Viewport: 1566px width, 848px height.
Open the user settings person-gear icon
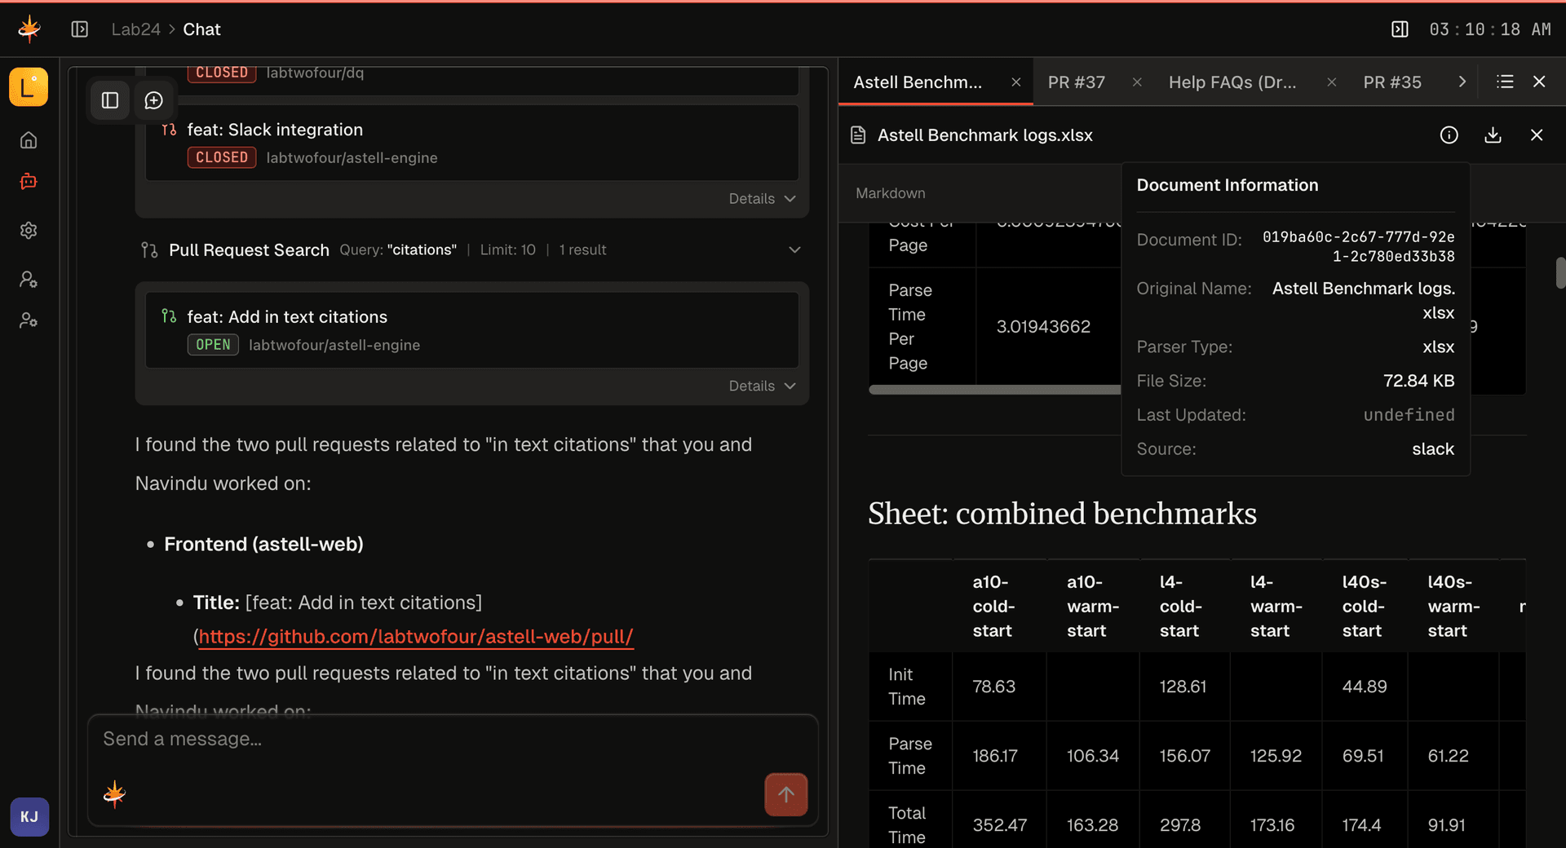point(29,279)
